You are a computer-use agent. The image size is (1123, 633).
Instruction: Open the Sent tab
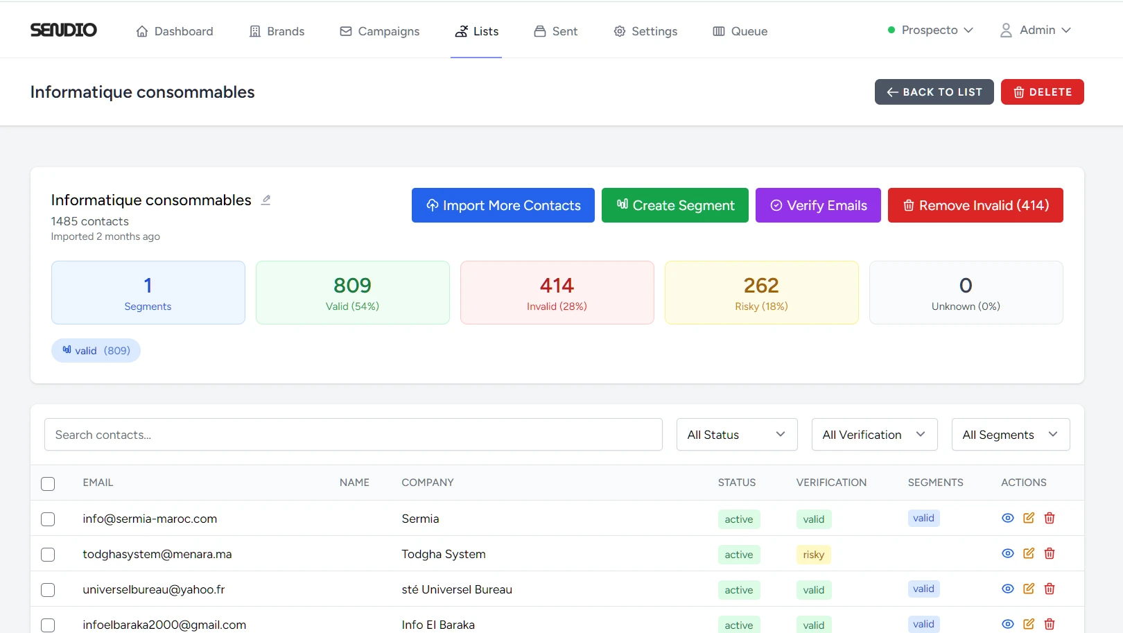tap(555, 31)
